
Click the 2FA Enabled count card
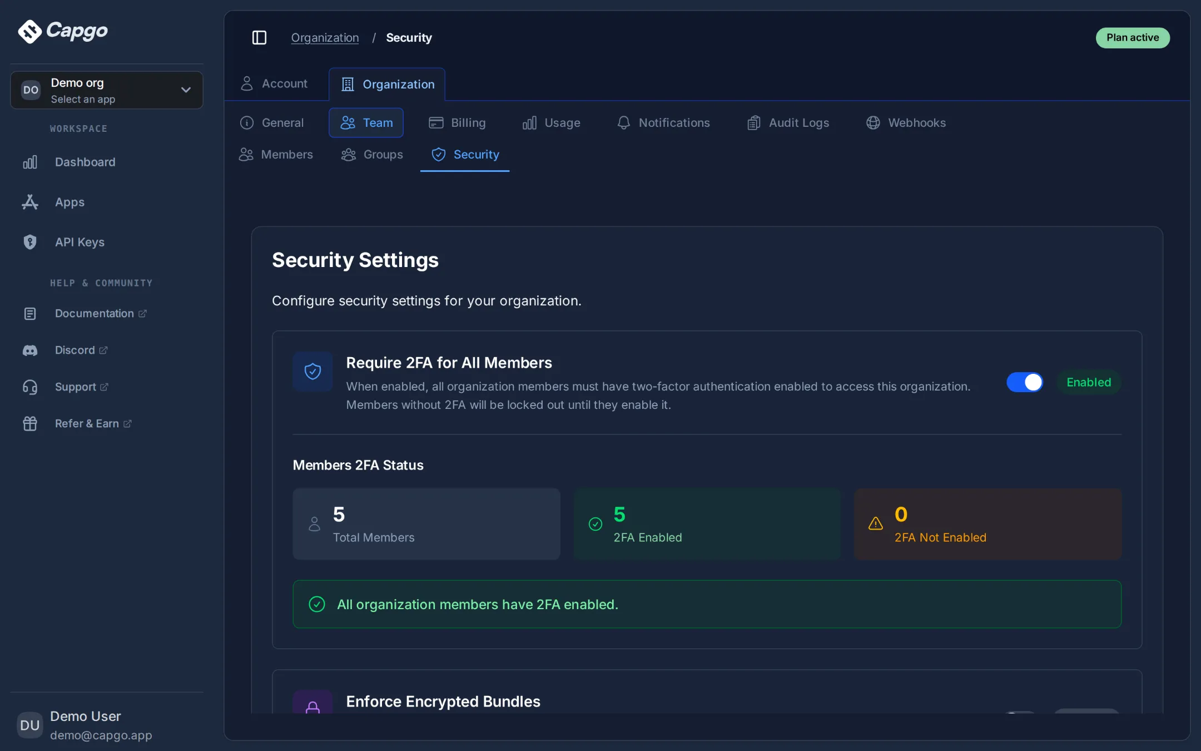click(707, 524)
